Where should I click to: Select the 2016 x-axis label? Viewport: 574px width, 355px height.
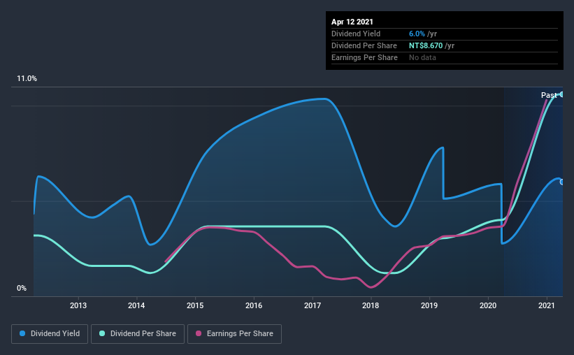click(254, 305)
